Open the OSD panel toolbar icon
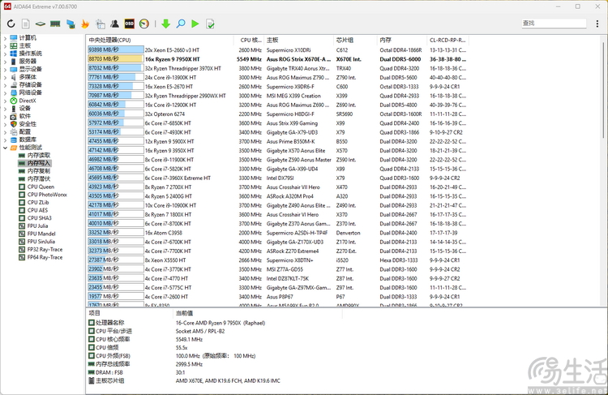 pos(129,24)
